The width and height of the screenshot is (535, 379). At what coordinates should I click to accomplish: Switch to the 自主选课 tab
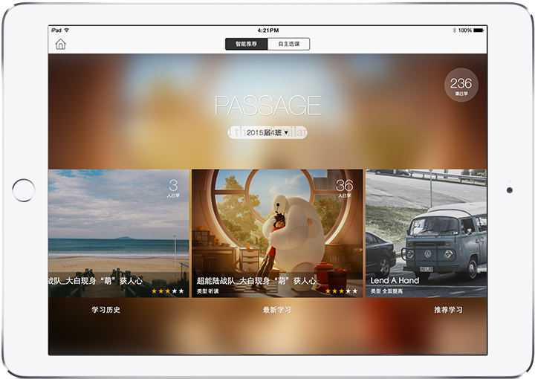click(x=288, y=44)
